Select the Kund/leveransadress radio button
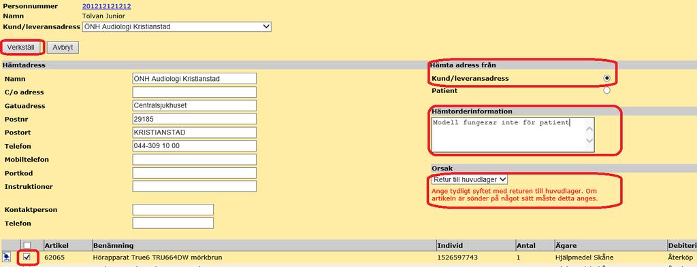Viewport: 697px width, 267px height. 606,78
